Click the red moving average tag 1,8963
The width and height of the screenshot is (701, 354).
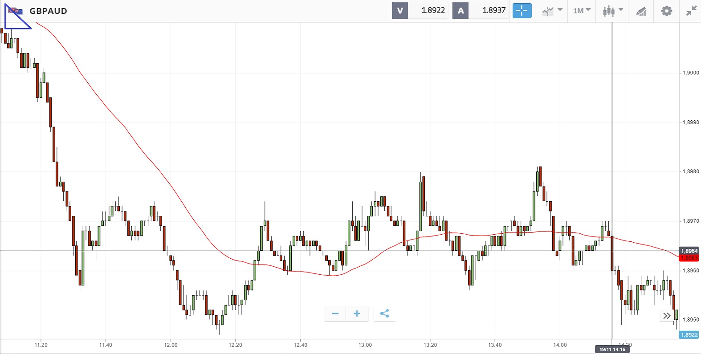pyautogui.click(x=689, y=258)
